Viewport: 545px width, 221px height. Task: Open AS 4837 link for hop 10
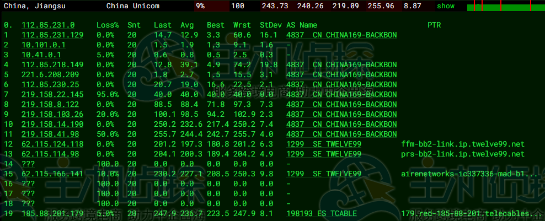pyautogui.click(x=341, y=125)
